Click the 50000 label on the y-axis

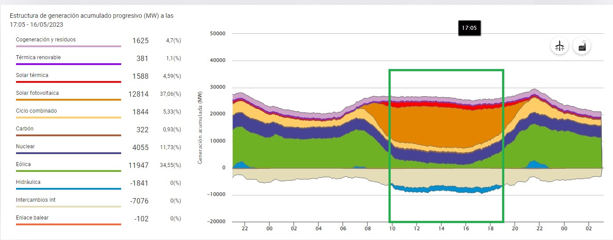217,34
